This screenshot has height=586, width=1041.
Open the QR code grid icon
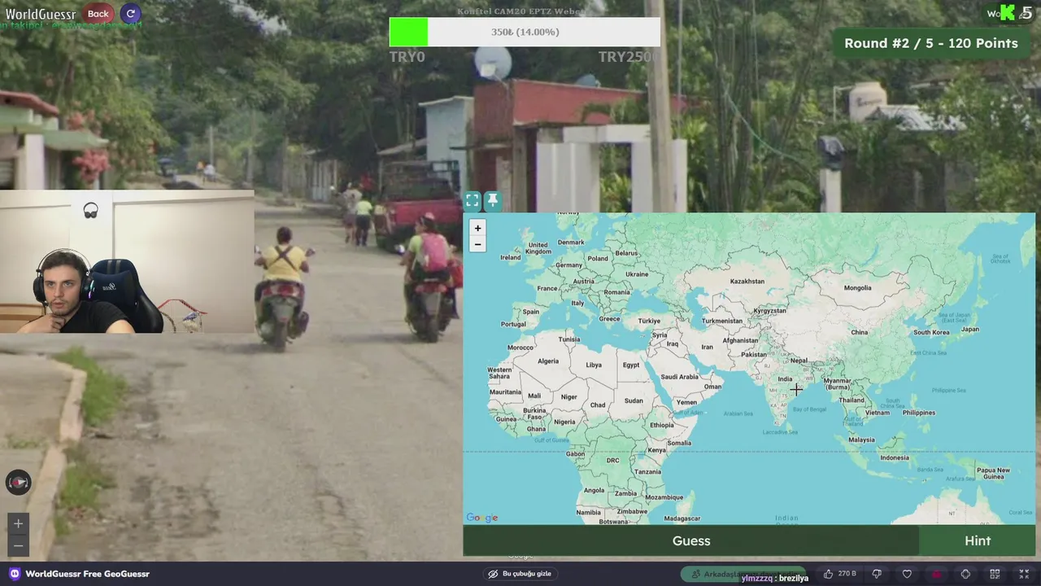coord(995,574)
